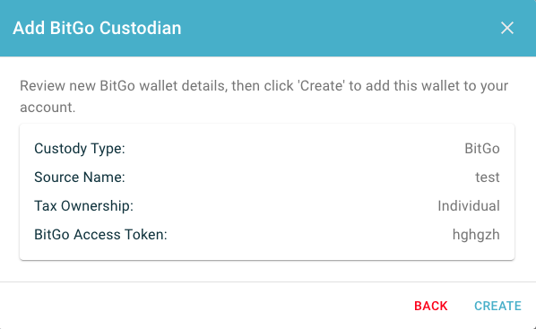Screen dimensions: 536x329
Task: Select the 'BitGo Access Token:' label
Action: pyautogui.click(x=100, y=235)
